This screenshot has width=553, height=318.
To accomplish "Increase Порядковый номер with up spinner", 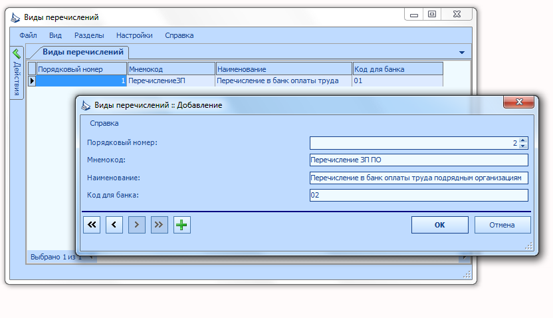I will point(523,140).
